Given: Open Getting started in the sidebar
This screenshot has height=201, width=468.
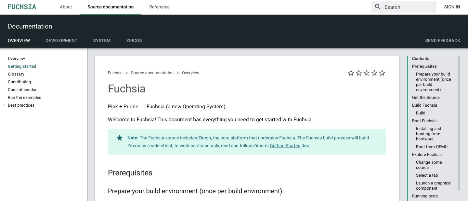Looking at the screenshot, I should tap(22, 66).
